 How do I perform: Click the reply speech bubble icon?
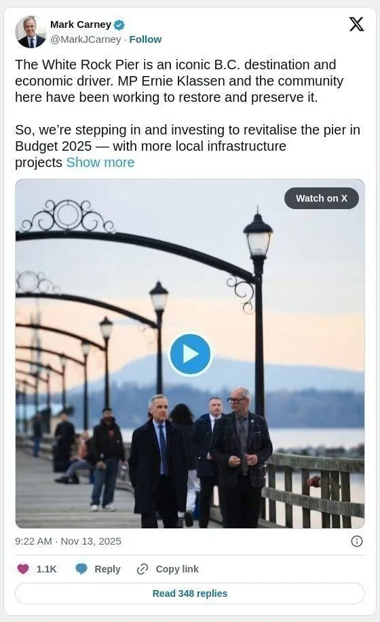coord(81,569)
